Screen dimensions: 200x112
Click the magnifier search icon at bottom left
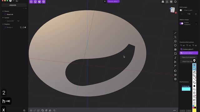point(24,111)
